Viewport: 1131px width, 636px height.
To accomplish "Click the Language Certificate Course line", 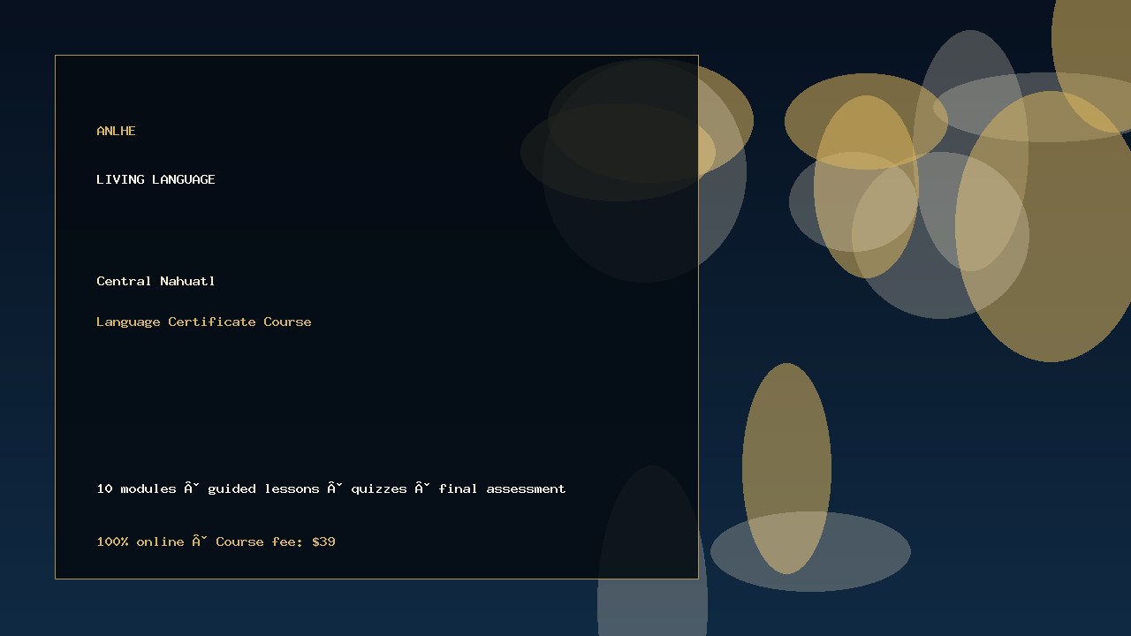I will pyautogui.click(x=204, y=322).
